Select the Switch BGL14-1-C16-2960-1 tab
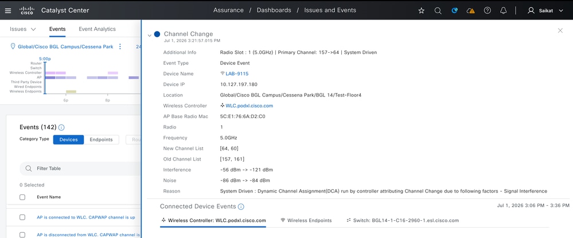 (402, 220)
